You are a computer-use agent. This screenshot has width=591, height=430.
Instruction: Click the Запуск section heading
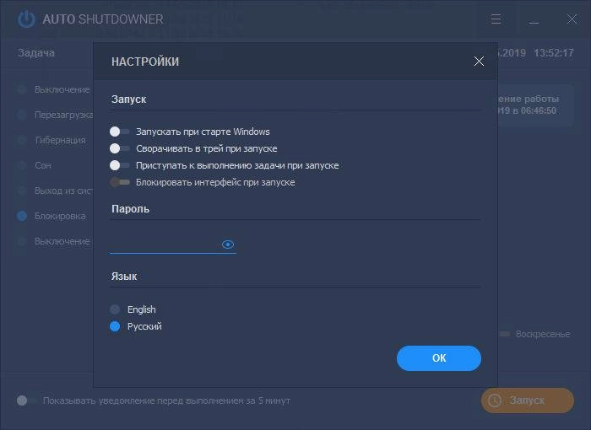(129, 99)
